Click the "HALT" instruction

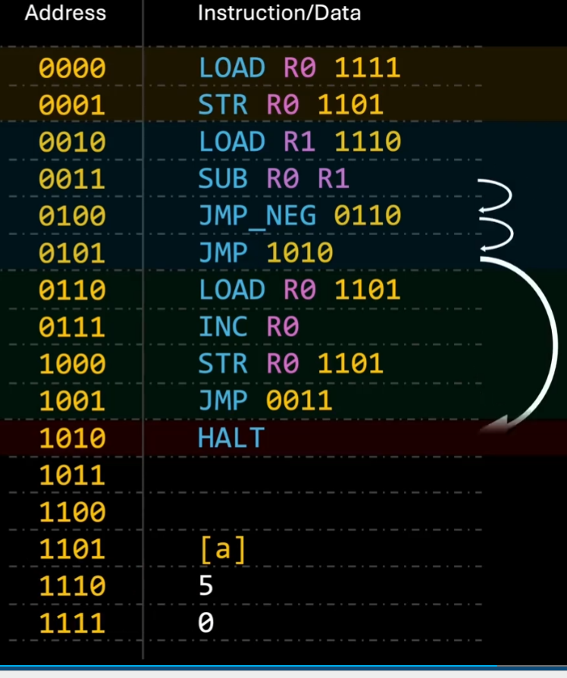[231, 438]
